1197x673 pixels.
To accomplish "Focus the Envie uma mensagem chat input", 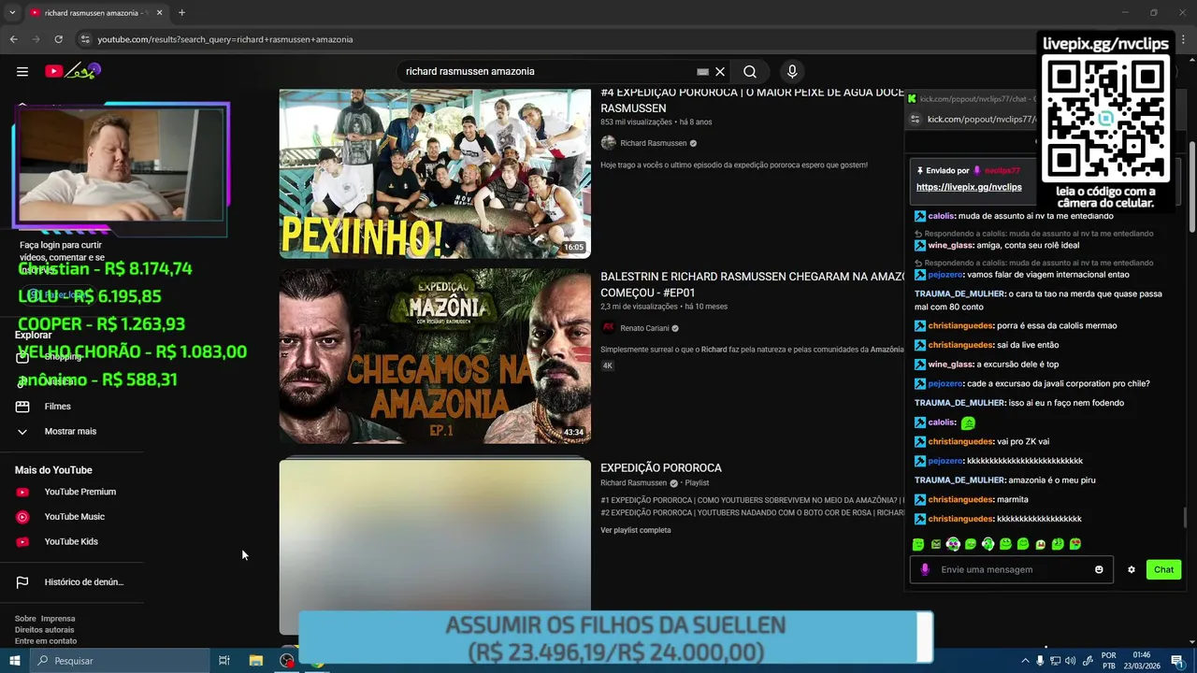I will (1012, 569).
